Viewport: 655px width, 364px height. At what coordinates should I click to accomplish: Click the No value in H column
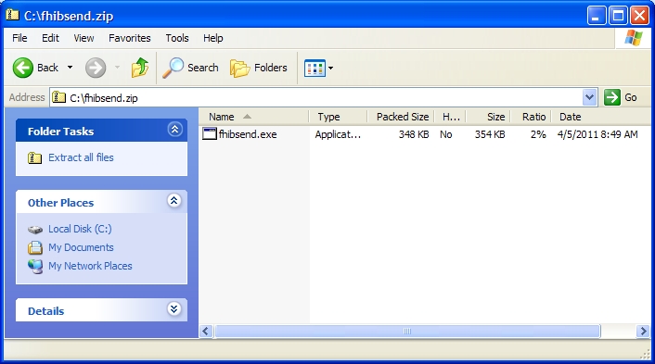445,134
